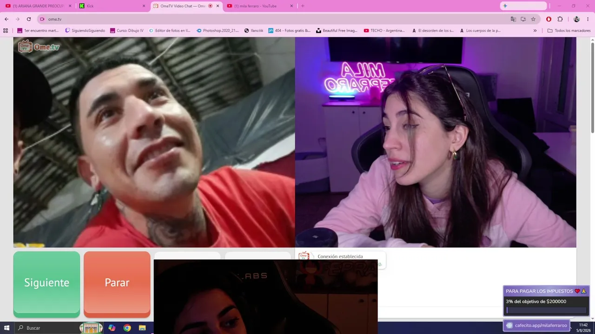The image size is (595, 334).
Task: Reload the ome.tv page
Action: [x=29, y=19]
